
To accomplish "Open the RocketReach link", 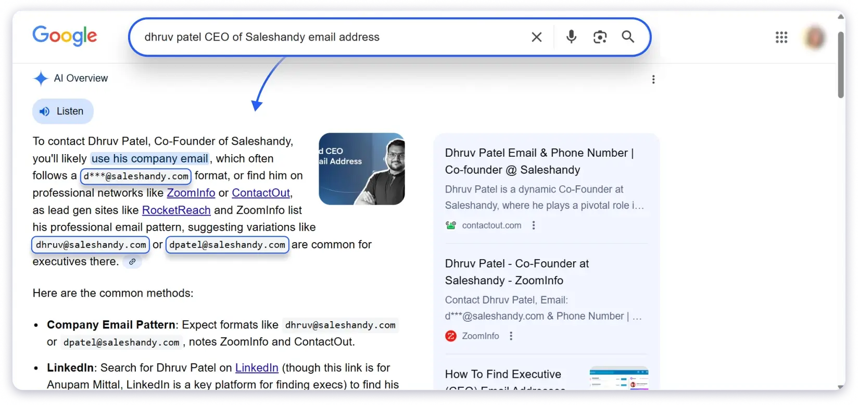I will (x=176, y=210).
